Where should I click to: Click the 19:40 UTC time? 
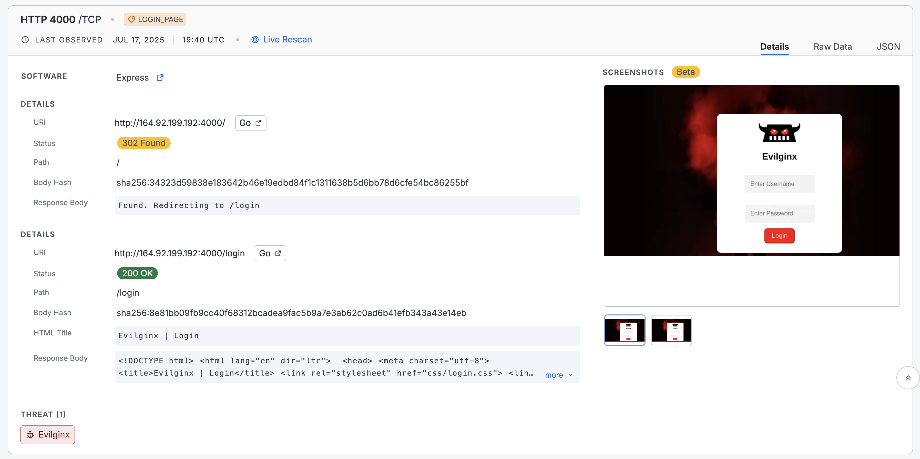[x=203, y=40]
